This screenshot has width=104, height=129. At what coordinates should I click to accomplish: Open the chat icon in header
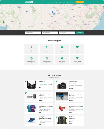click(x=67, y=2)
